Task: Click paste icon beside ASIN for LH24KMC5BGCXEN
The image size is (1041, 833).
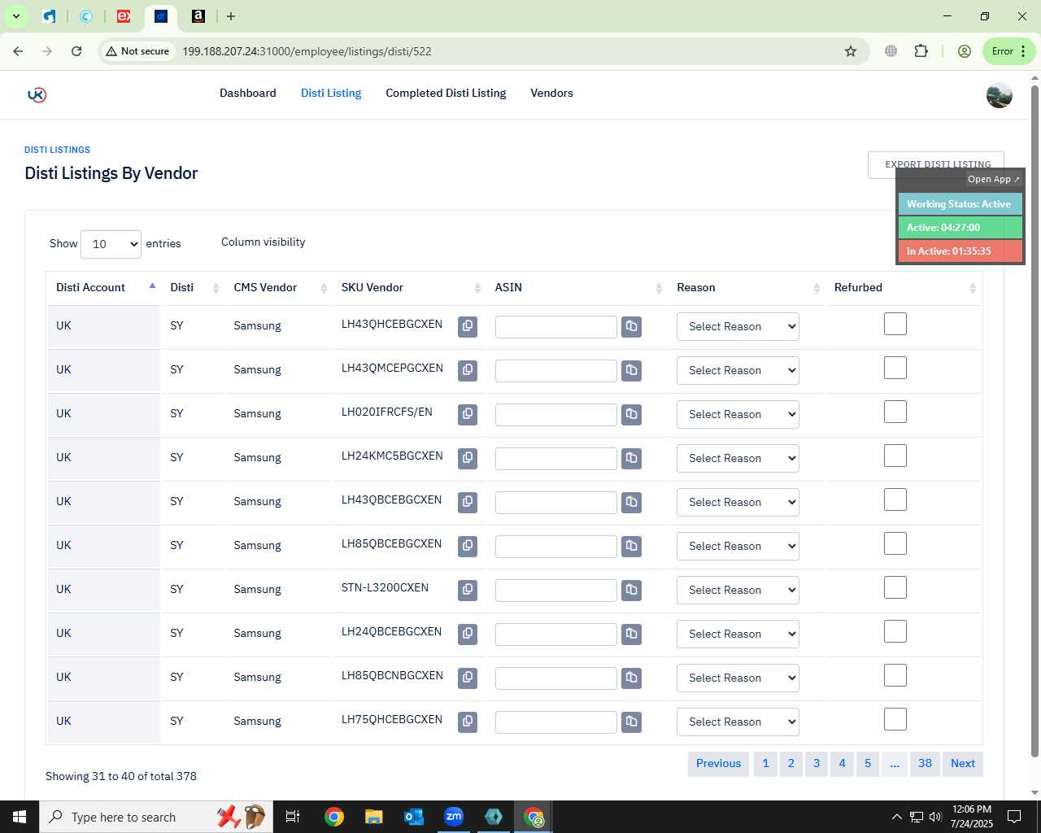Action: click(631, 458)
